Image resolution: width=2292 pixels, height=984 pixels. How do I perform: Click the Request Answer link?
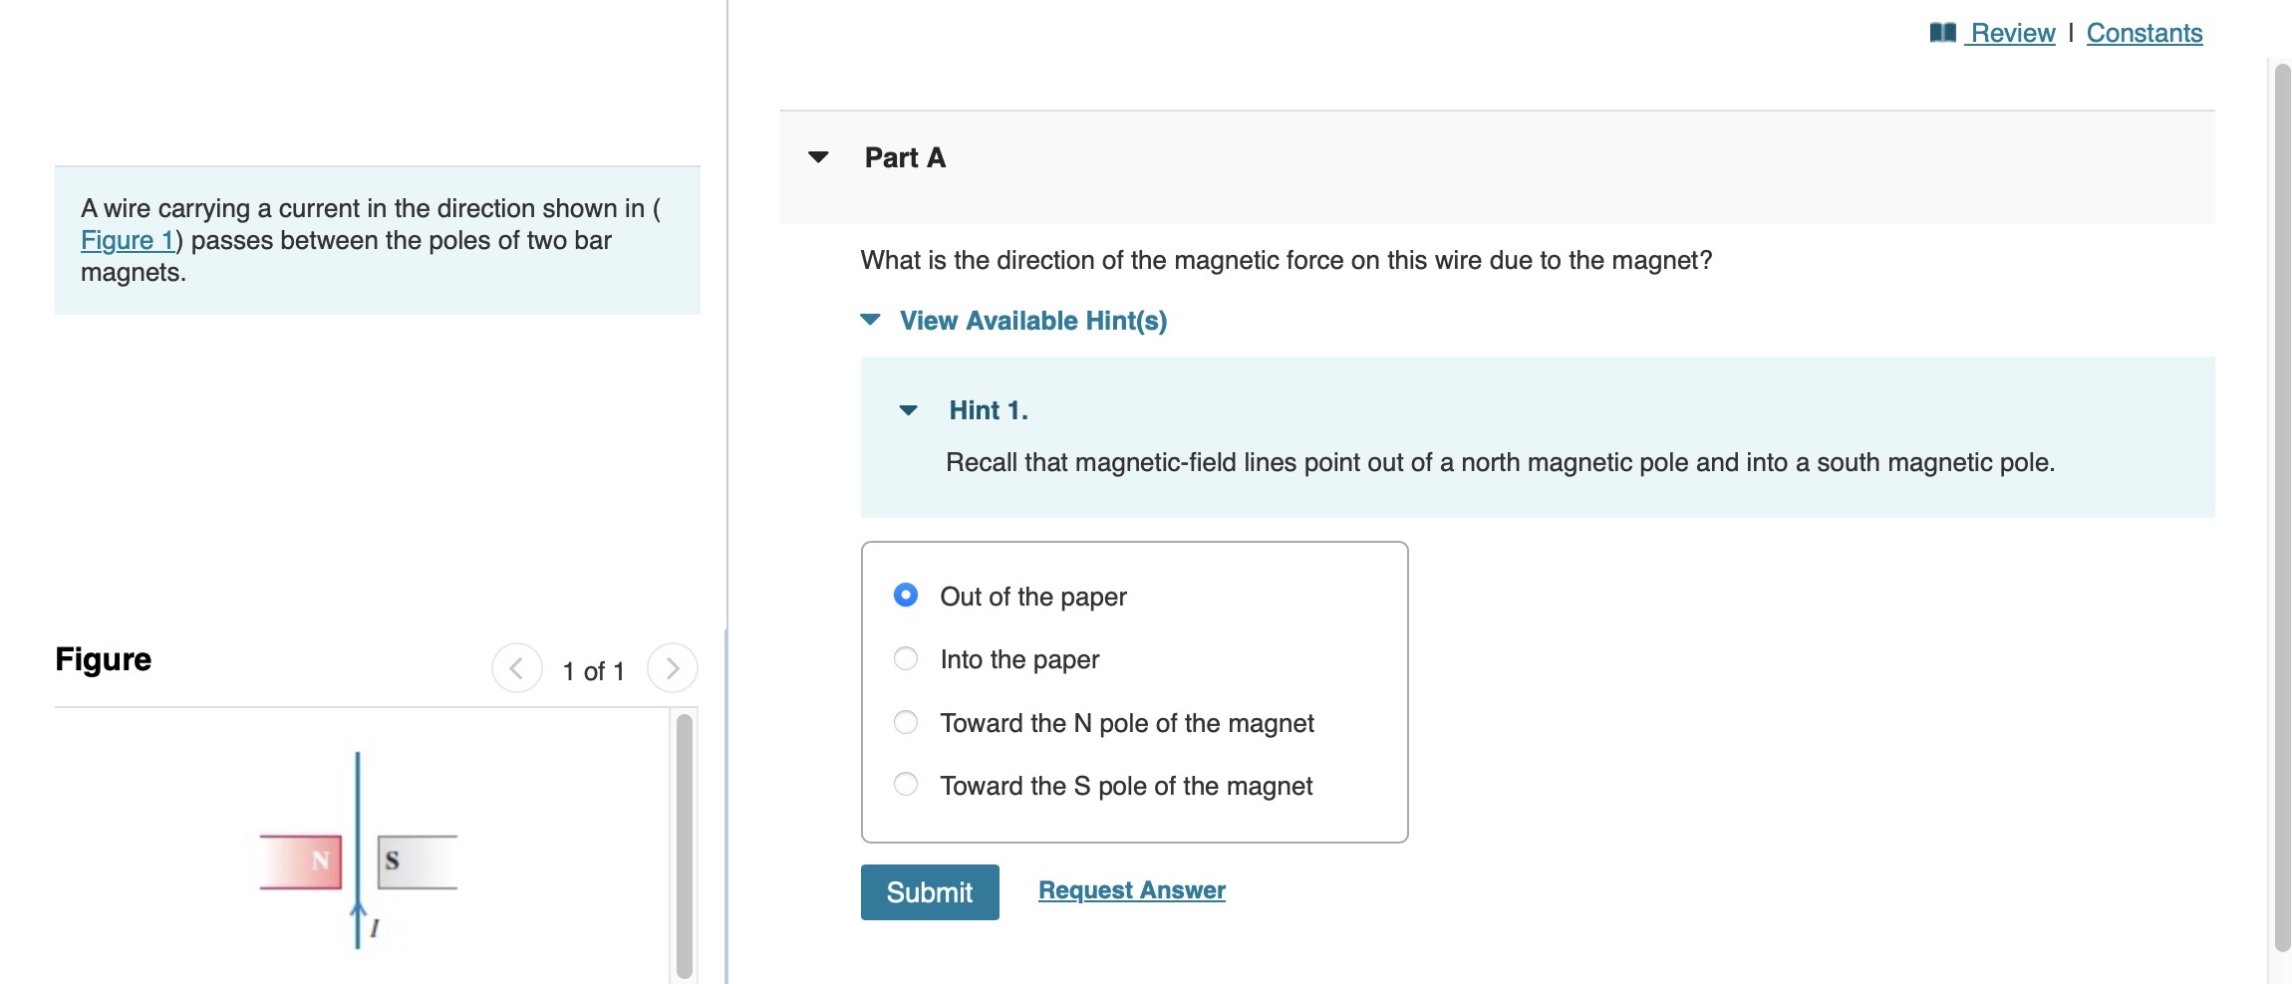[x=1130, y=889]
